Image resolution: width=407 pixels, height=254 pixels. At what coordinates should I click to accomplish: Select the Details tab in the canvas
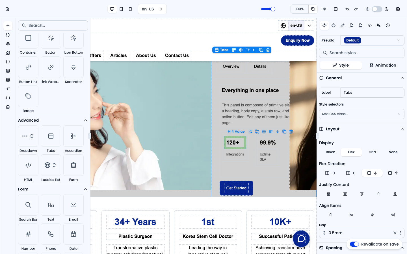[260, 66]
